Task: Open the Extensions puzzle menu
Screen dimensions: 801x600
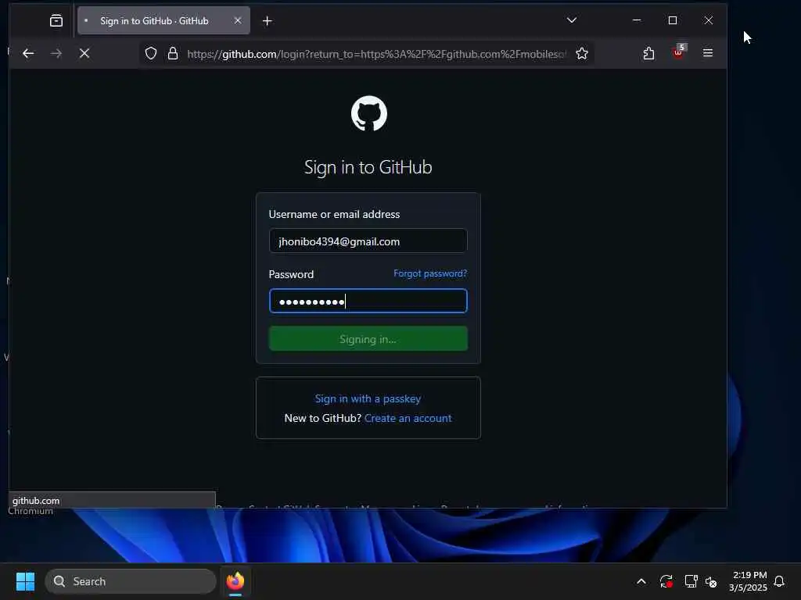Action: pos(648,53)
